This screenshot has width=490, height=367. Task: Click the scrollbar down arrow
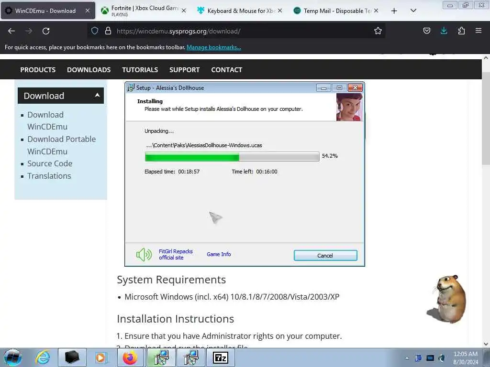[486, 344]
